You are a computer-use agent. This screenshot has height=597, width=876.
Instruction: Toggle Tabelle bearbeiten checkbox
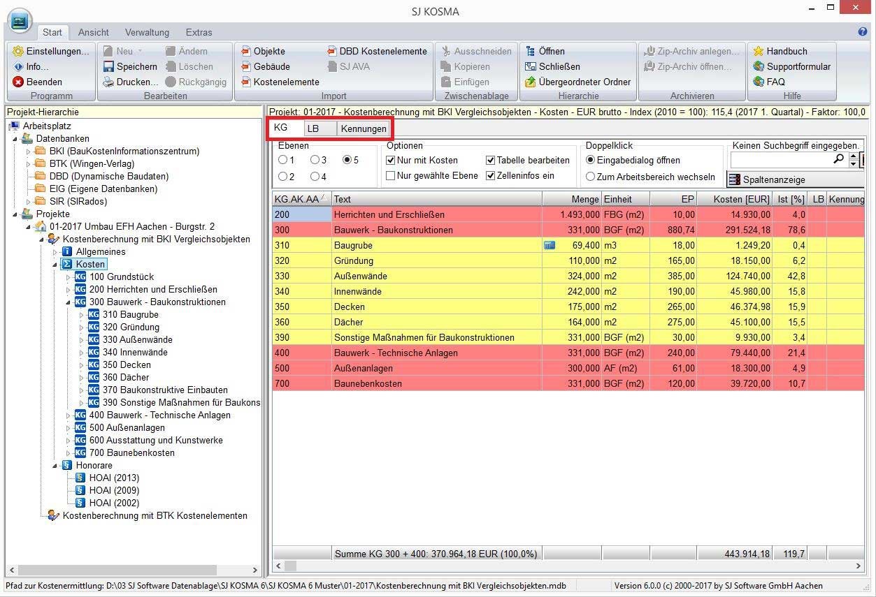pos(490,160)
